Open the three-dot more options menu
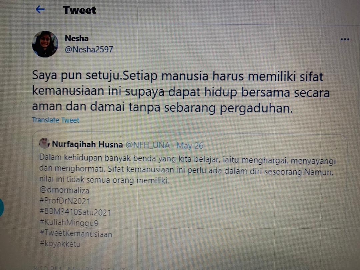Screen dimensions: 360x270 345,39
